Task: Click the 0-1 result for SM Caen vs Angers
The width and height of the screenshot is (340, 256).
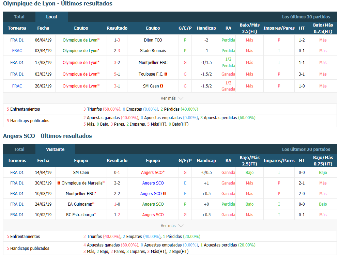Action: click(117, 173)
